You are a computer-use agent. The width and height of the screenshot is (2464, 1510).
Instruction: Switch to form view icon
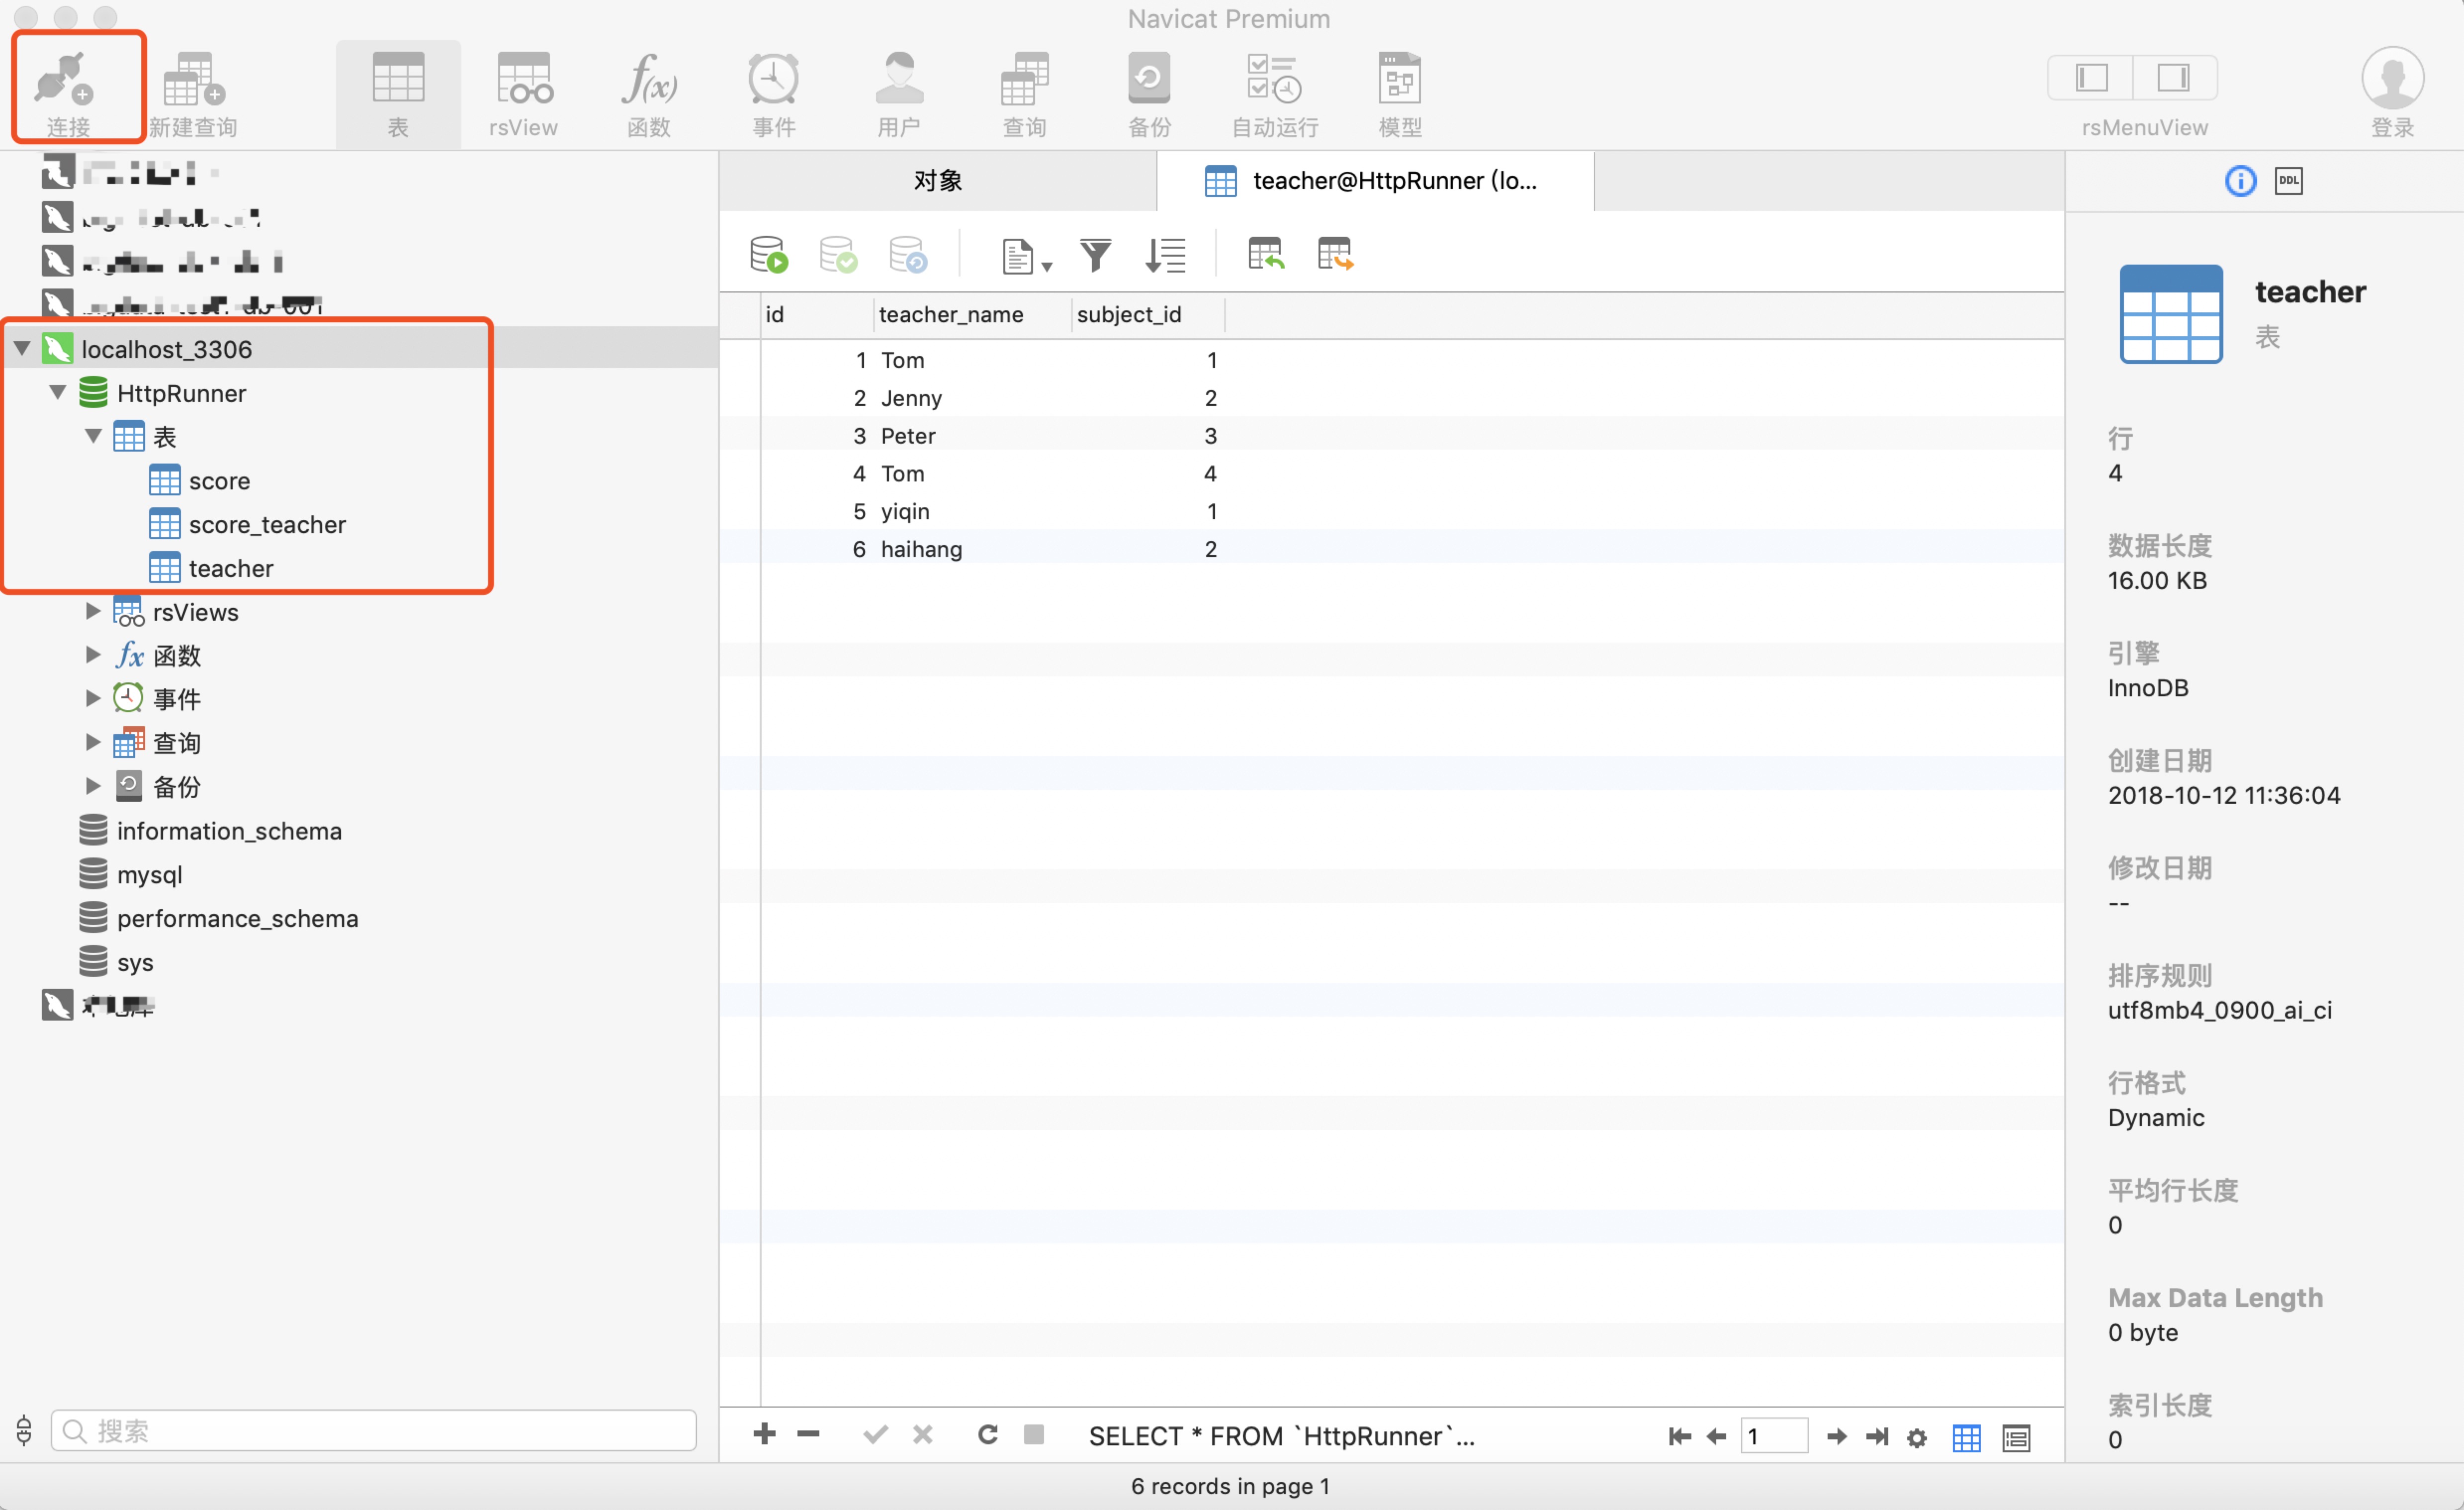click(2016, 1437)
